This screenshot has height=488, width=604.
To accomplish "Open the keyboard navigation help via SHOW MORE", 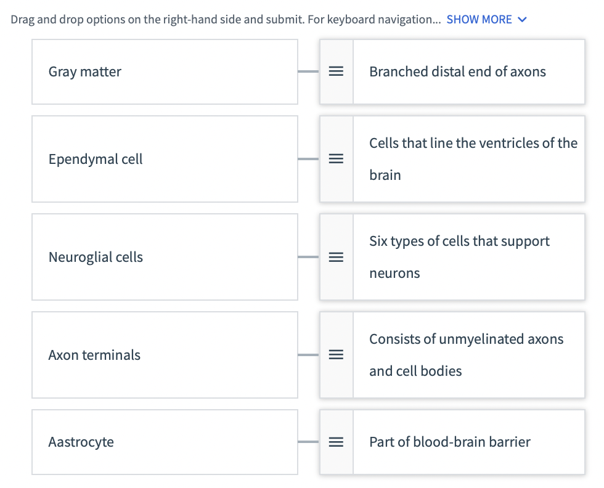I will [x=480, y=19].
